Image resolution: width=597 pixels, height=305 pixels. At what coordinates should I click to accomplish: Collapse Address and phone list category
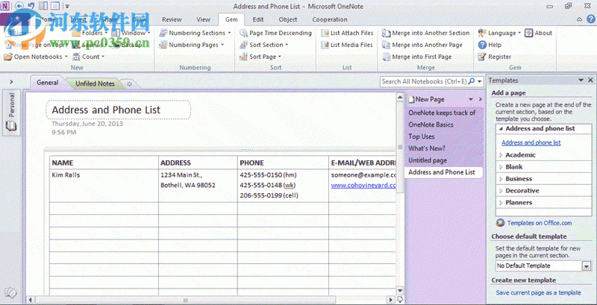[501, 129]
